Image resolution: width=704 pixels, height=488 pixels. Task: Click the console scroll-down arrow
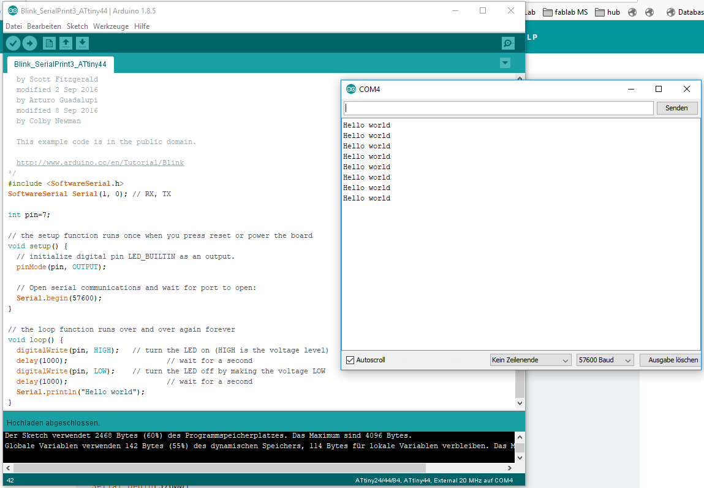[x=520, y=458]
